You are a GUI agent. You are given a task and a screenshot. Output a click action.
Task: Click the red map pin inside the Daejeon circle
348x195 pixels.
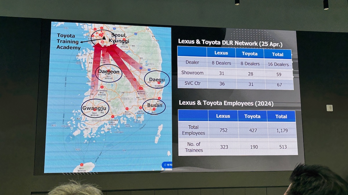point(108,70)
